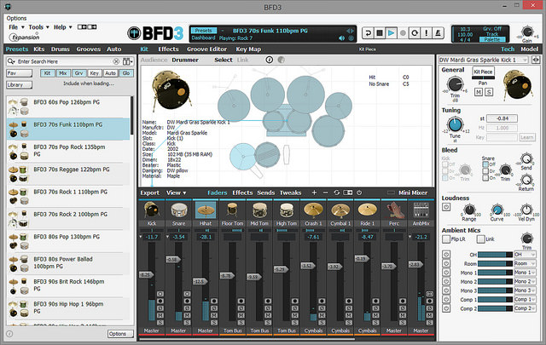Select the Snare mixer channel icon
Viewport: 546px width, 345px height.
pyautogui.click(x=178, y=210)
